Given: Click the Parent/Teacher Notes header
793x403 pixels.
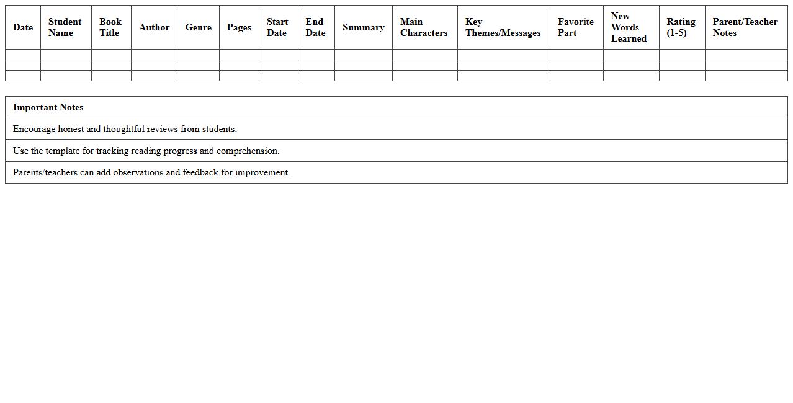Looking at the screenshot, I should [745, 27].
